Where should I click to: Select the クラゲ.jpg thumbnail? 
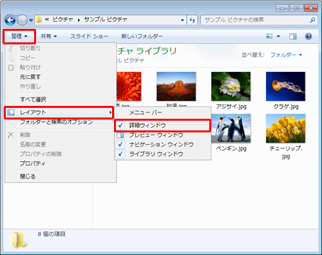[285, 86]
